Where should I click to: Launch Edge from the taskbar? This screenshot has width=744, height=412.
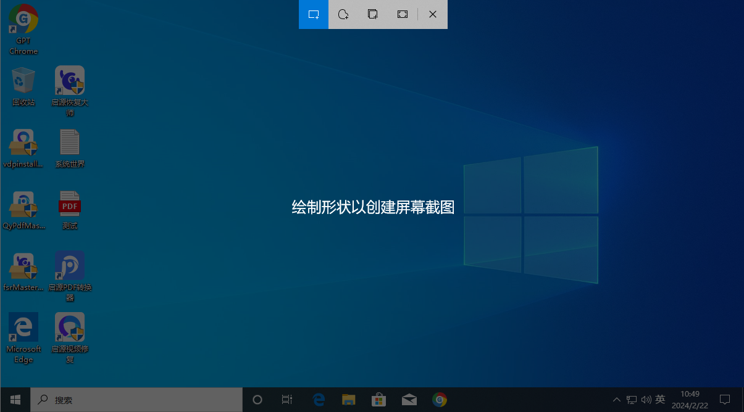(x=319, y=400)
